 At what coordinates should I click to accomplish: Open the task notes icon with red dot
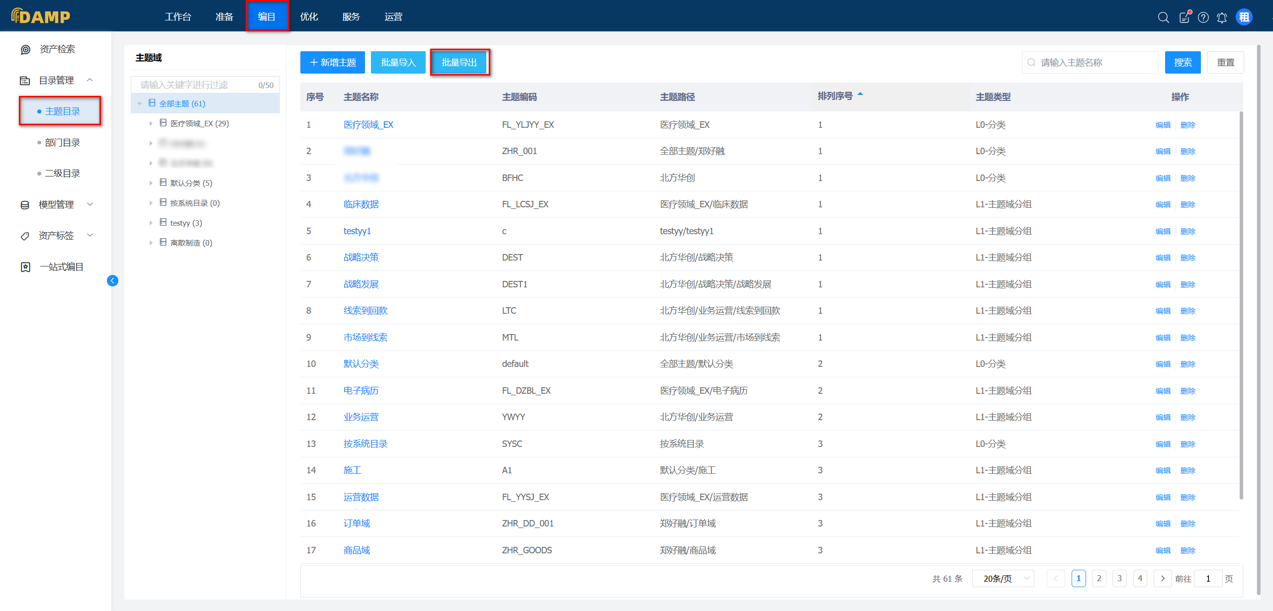pos(1184,17)
